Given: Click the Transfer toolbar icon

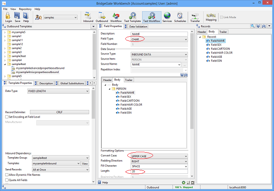Looking at the screenshot, I should tap(195, 17).
